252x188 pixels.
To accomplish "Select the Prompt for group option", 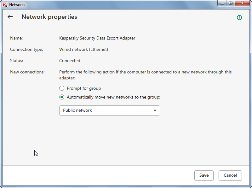I will [x=62, y=89].
